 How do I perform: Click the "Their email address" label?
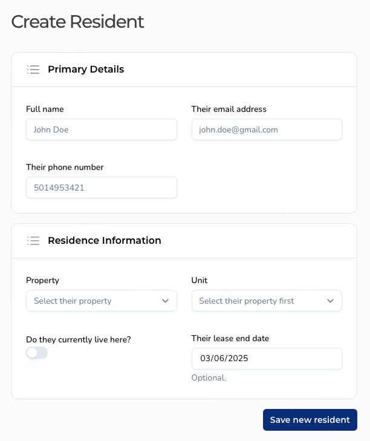pyautogui.click(x=229, y=109)
